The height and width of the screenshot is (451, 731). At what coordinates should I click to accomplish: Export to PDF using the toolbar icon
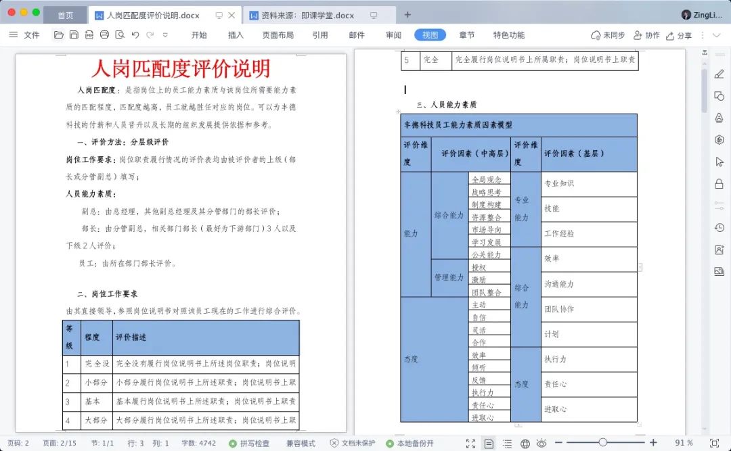(89, 35)
